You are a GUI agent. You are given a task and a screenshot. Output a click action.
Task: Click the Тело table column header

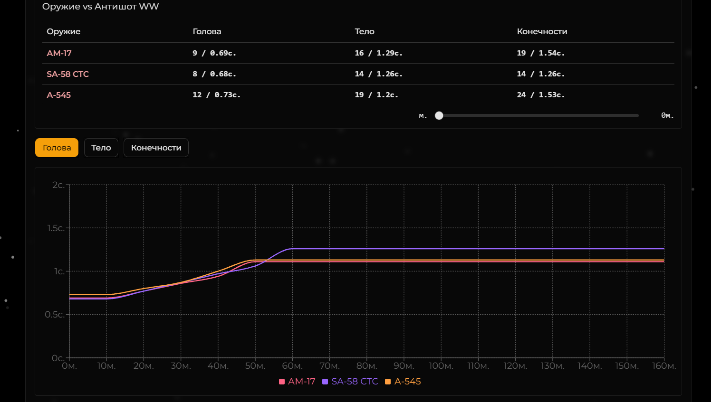pyautogui.click(x=365, y=31)
